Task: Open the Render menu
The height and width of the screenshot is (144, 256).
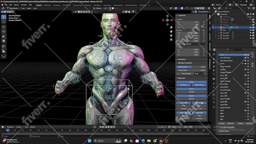Action: click(x=16, y=5)
